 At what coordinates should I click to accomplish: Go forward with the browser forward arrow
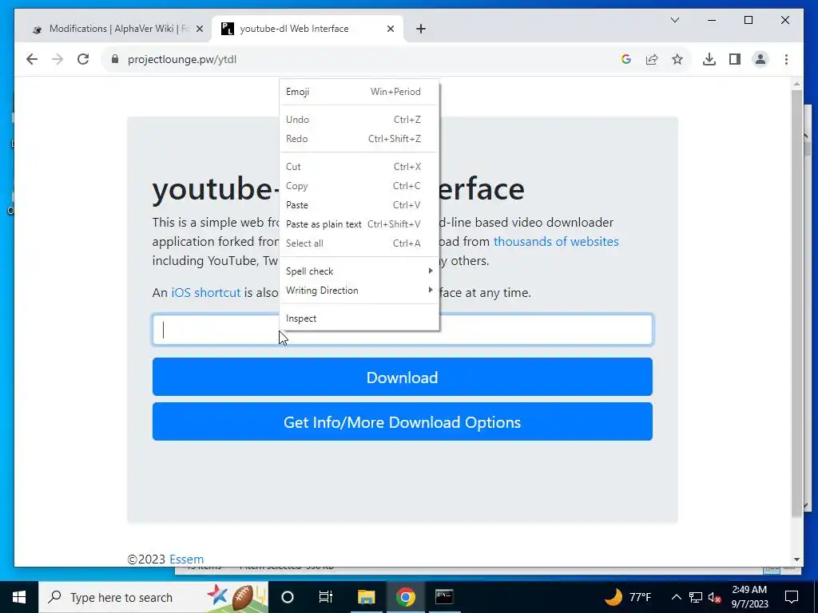(58, 59)
